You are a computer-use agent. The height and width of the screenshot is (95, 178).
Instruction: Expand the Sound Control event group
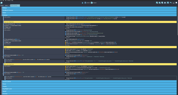coord(89,82)
